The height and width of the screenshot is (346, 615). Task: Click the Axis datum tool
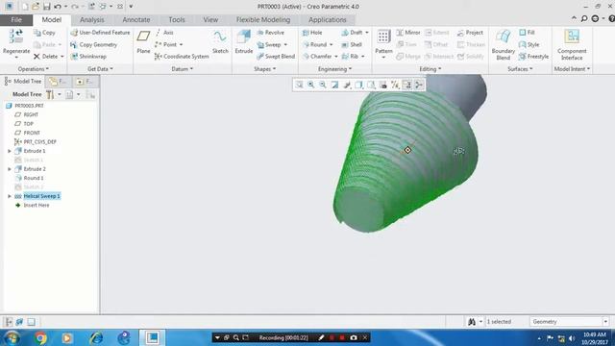coord(164,33)
